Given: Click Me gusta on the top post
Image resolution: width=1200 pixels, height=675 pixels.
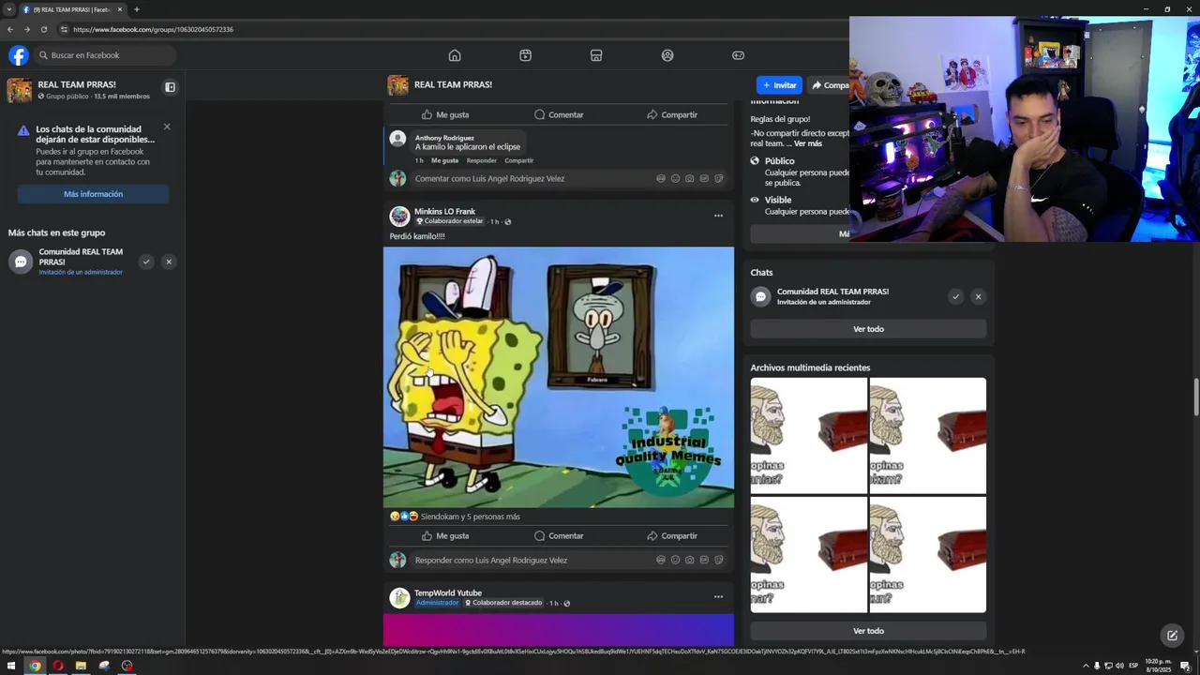Looking at the screenshot, I should coord(444,114).
